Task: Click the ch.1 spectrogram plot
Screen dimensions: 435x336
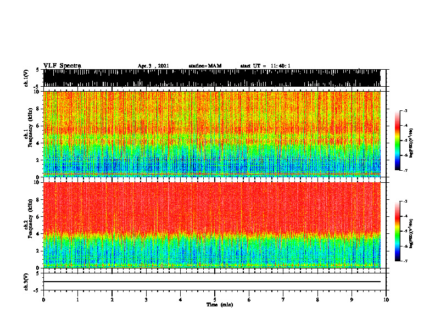Action: (211, 134)
